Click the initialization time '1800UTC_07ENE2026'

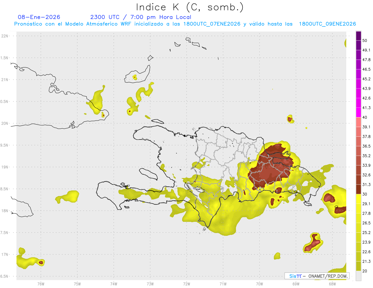(212, 24)
